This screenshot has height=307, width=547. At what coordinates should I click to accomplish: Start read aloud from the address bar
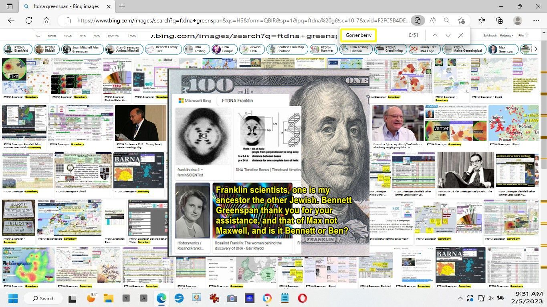click(432, 20)
